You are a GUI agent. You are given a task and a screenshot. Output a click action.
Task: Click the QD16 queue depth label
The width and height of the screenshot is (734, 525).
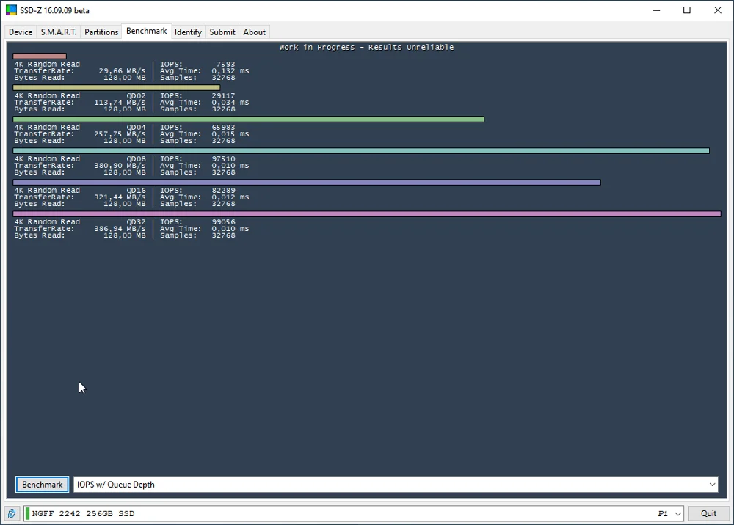point(137,190)
